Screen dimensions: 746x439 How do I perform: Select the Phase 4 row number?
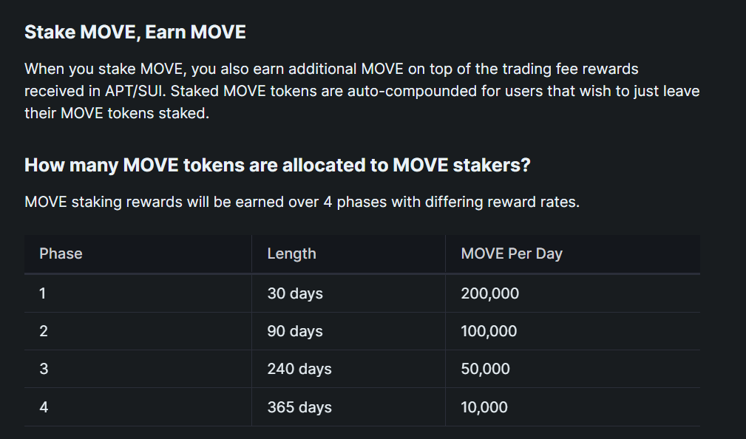44,407
